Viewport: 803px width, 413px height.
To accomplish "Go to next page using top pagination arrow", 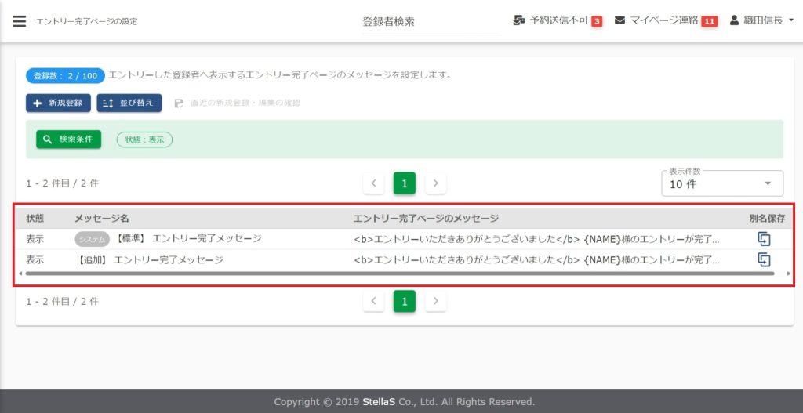I will click(436, 183).
